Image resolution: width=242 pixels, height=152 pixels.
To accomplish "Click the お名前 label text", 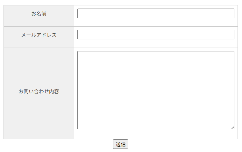I will [x=39, y=14].
